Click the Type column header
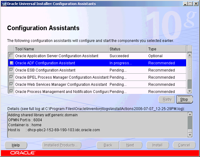Screen dimensions: 200x157 tap(167, 49)
